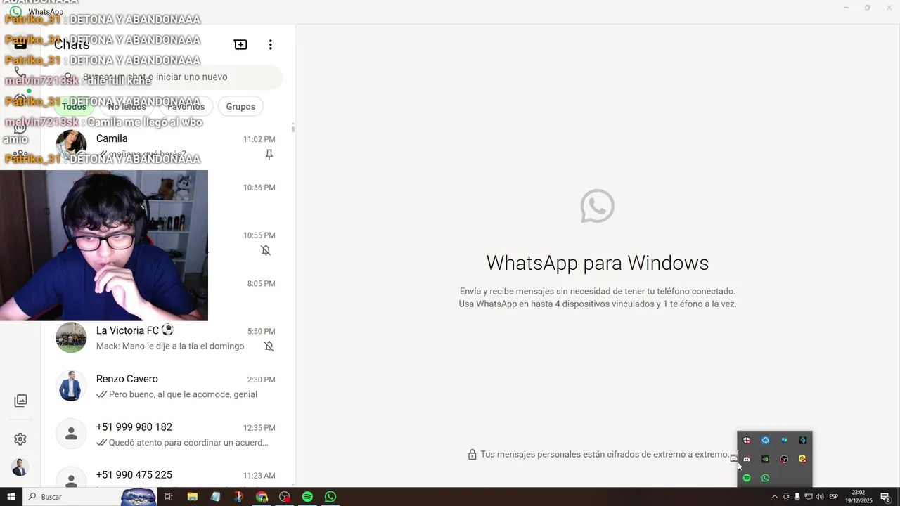The image size is (900, 506).
Task: Open chat with +51 999 980 182
Action: [167, 434]
